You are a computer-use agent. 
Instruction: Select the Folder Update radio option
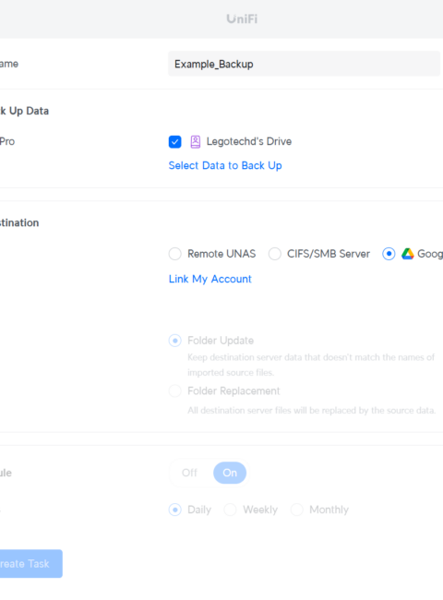(175, 341)
